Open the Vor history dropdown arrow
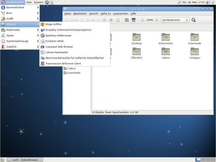 [98, 20]
